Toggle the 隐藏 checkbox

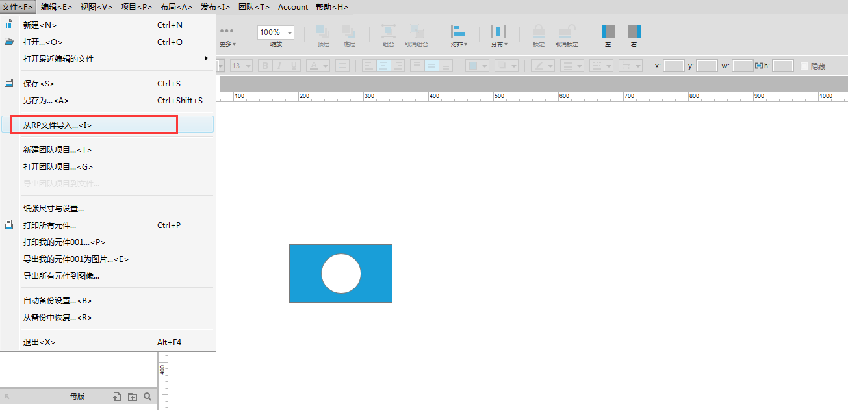click(x=804, y=66)
